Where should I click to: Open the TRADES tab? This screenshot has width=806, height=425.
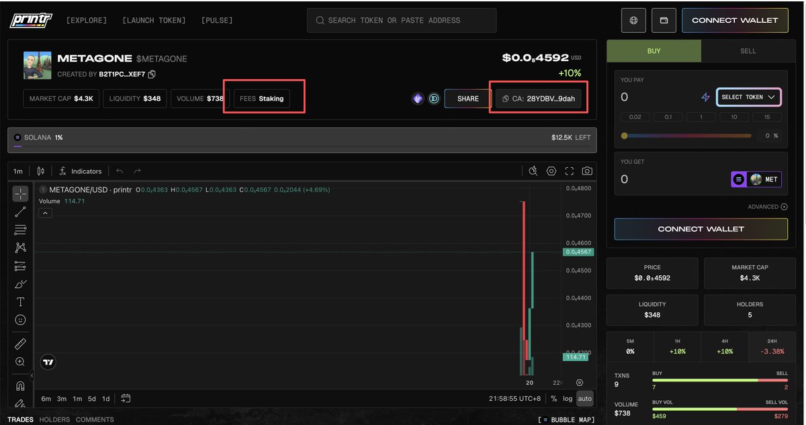tap(20, 420)
